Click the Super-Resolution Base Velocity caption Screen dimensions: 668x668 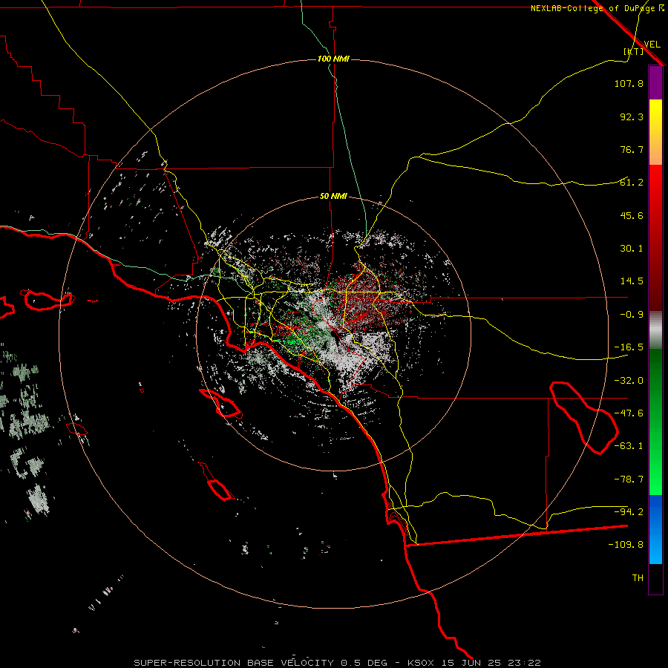click(337, 663)
